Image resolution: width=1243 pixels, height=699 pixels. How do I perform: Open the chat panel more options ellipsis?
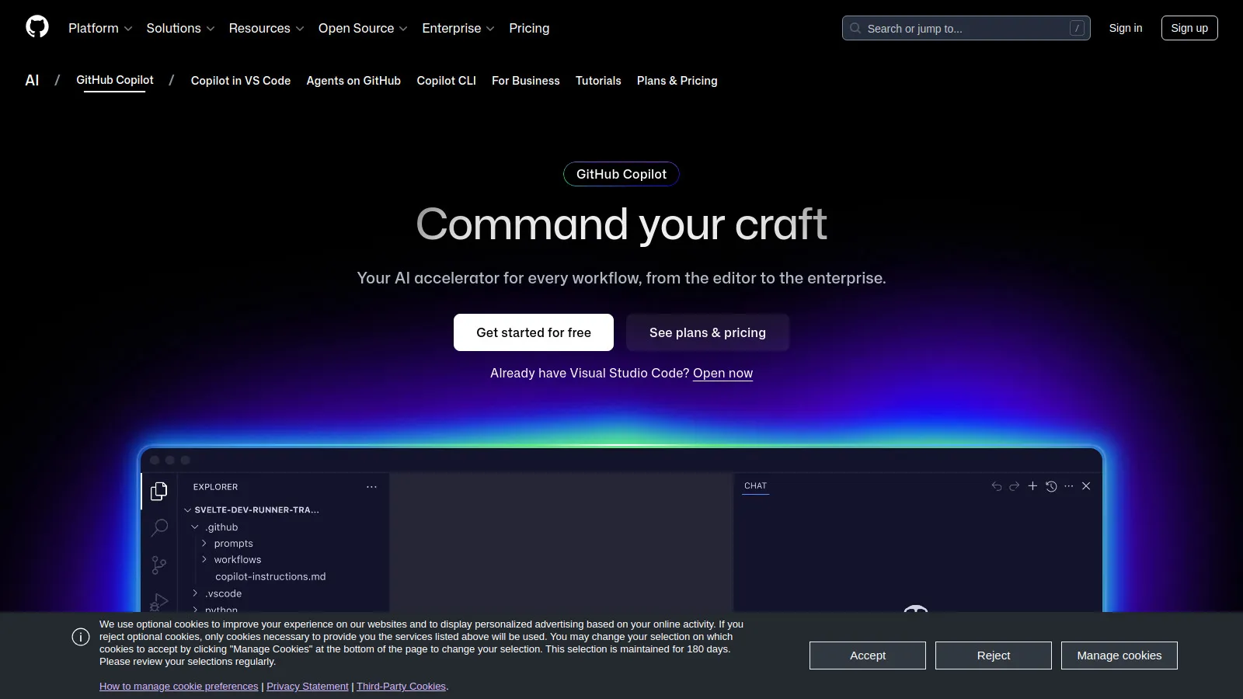click(1069, 485)
